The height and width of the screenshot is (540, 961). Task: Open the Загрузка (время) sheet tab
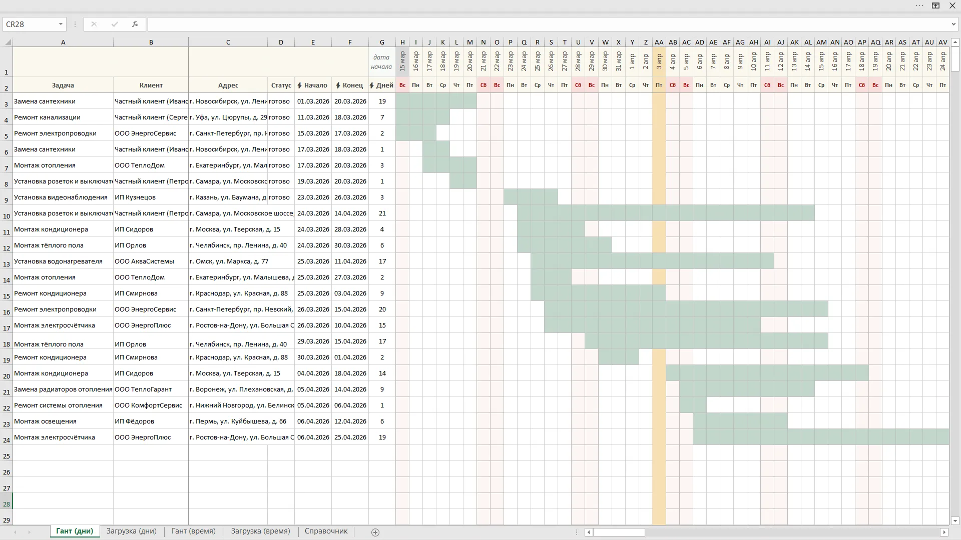point(260,531)
